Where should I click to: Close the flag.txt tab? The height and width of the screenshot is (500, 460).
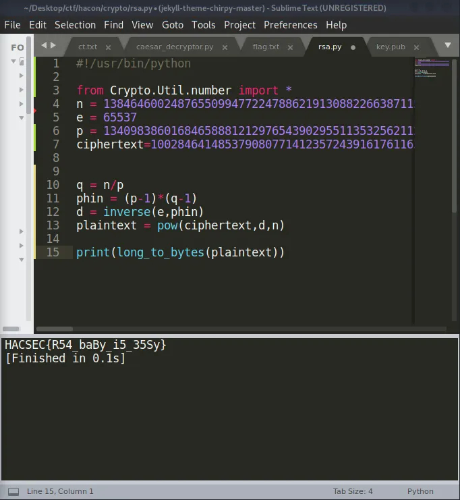[291, 47]
